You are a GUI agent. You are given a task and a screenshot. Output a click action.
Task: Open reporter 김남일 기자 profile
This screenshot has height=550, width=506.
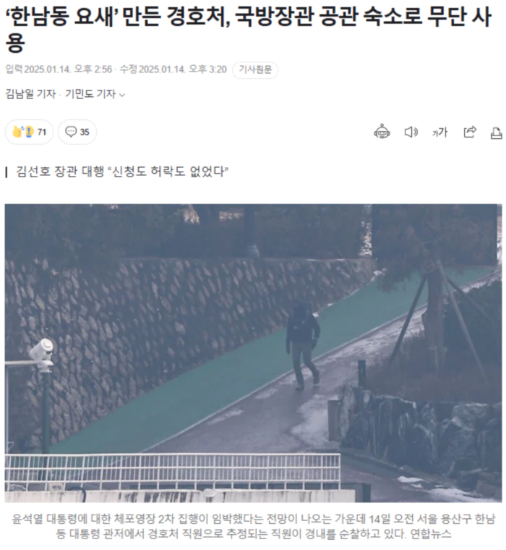click(x=30, y=94)
